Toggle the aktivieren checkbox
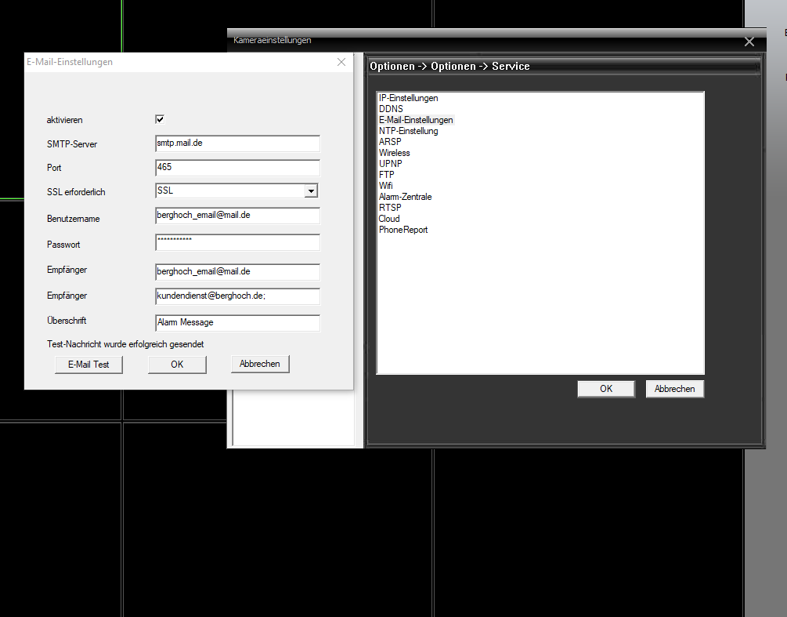The height and width of the screenshot is (617, 787). click(x=160, y=119)
